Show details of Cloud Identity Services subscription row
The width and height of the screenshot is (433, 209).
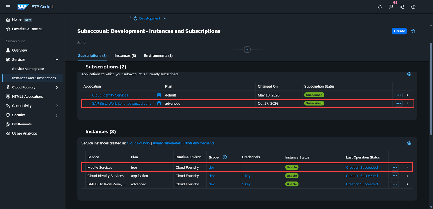point(407,95)
